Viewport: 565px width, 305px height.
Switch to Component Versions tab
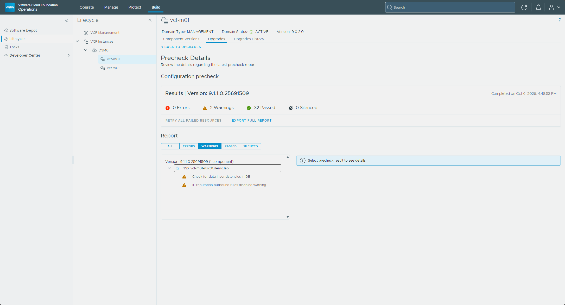(x=181, y=39)
